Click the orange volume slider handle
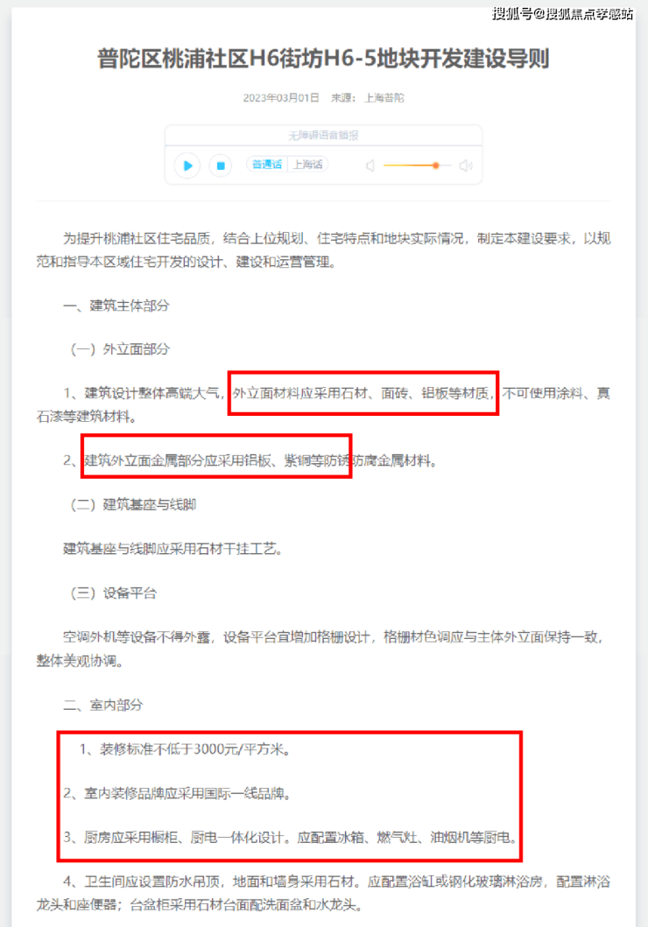 (x=436, y=165)
